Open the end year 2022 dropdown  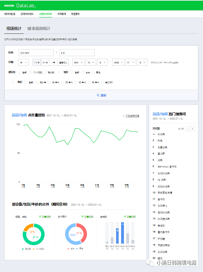pyautogui.click(x=119, y=62)
